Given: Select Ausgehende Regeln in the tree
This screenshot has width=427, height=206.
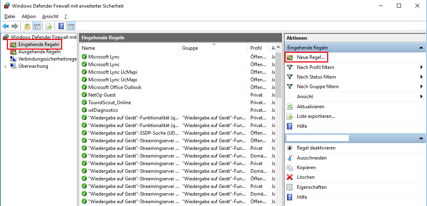Looking at the screenshot, I should pos(39,52).
